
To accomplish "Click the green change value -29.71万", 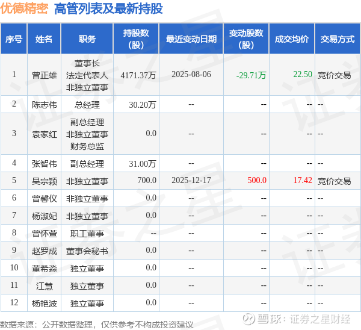I will pos(251,75).
